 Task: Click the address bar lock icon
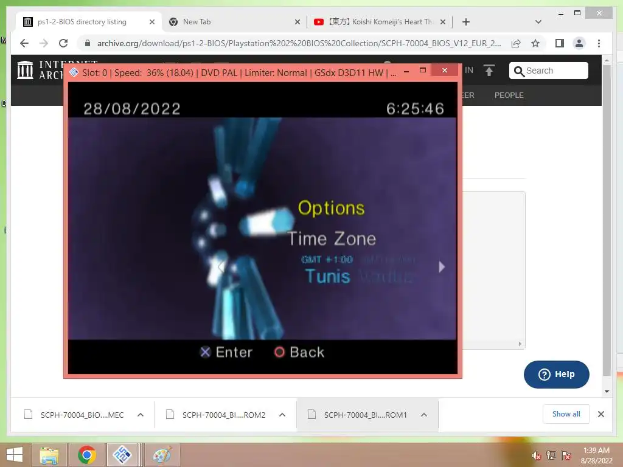[88, 43]
